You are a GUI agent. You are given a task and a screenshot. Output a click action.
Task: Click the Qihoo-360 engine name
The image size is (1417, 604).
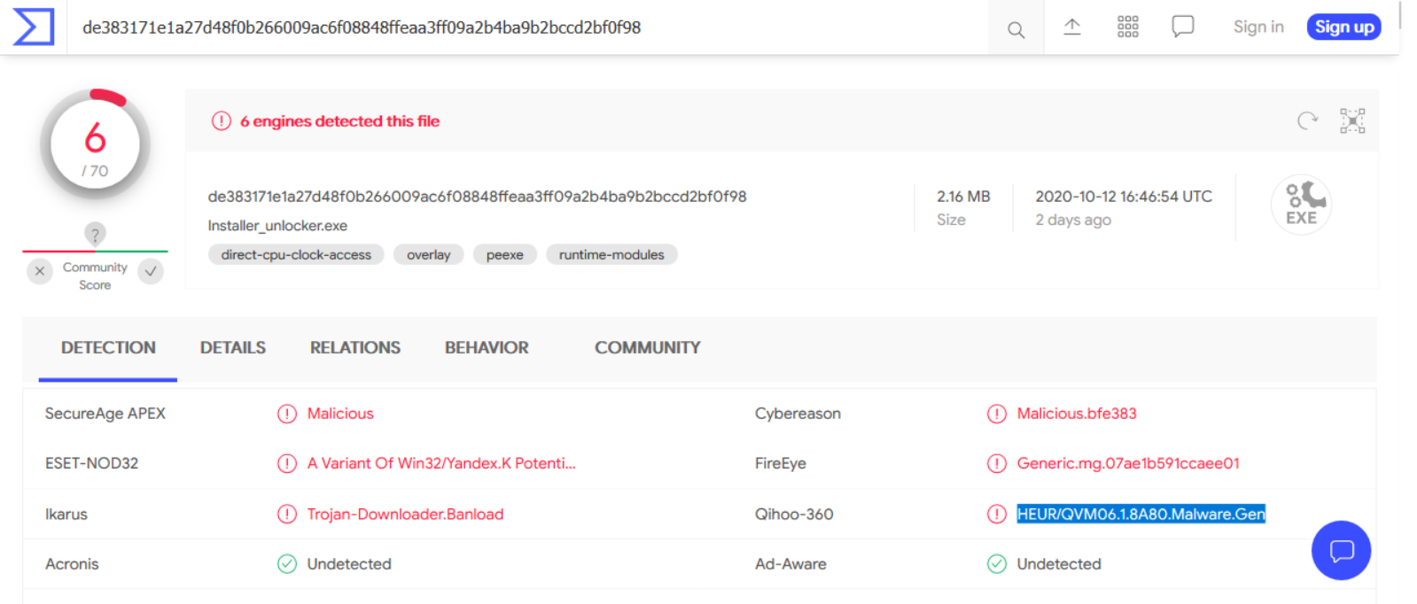794,515
